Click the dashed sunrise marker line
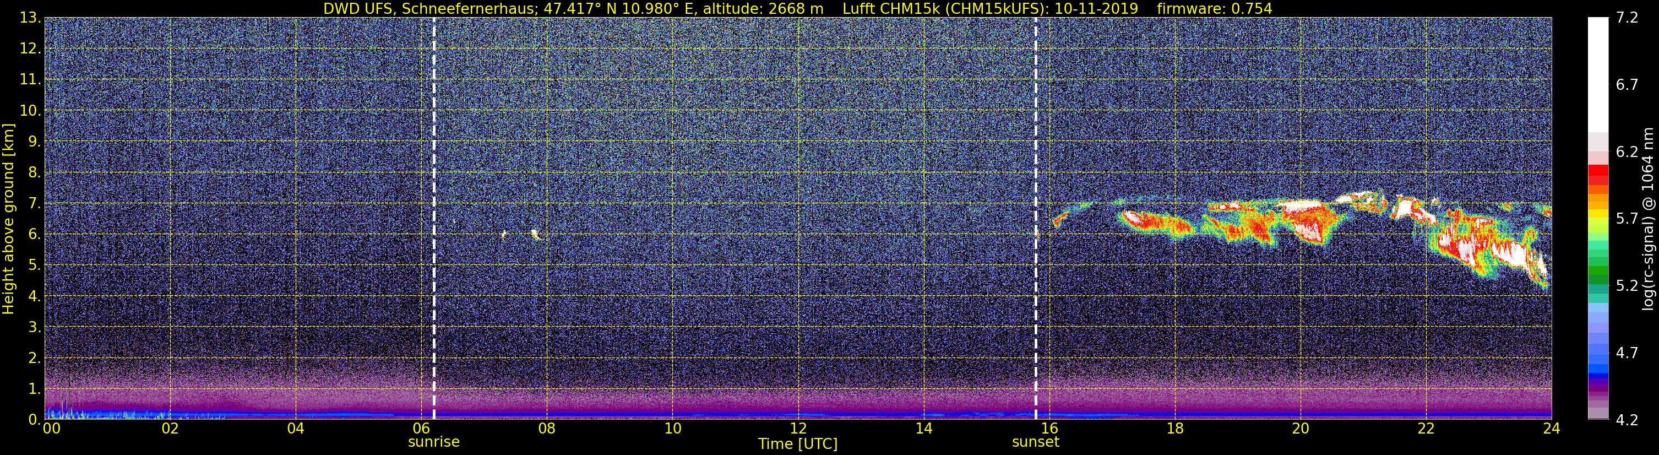The image size is (1659, 455). point(434,219)
